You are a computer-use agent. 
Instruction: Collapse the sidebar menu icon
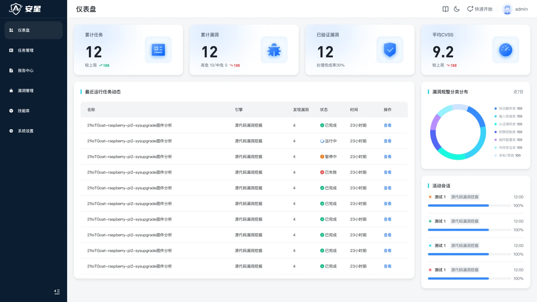pos(57,292)
